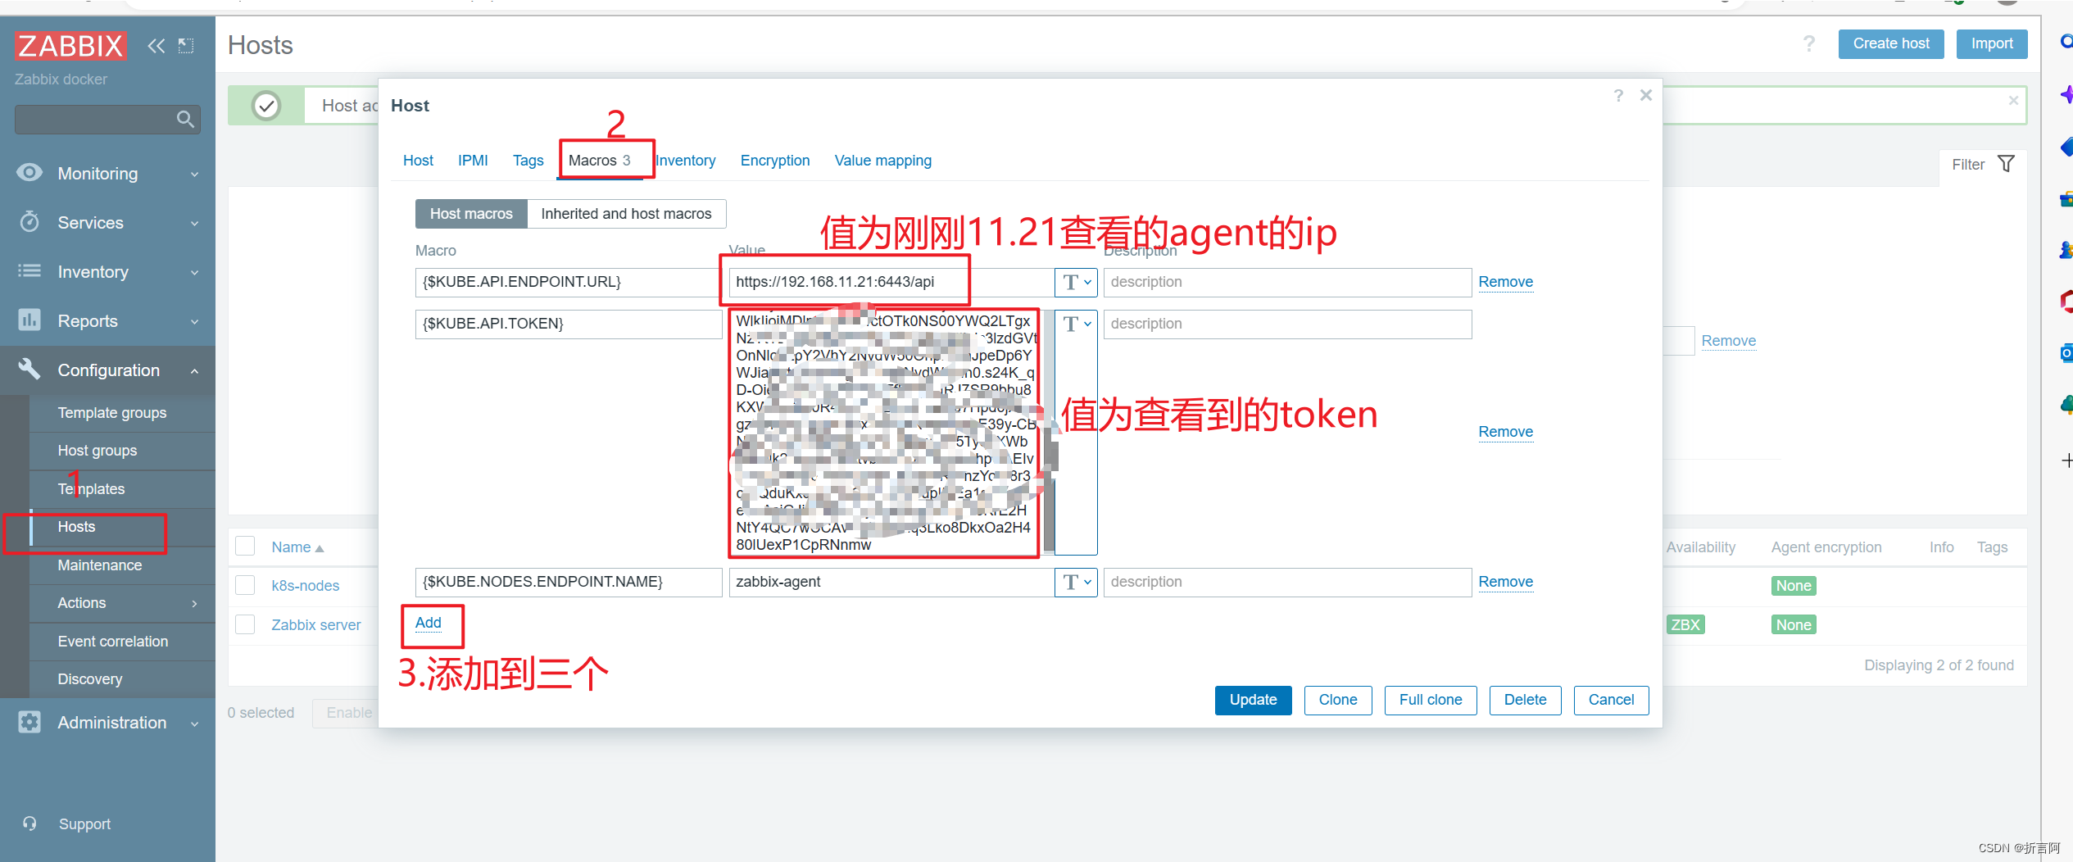Click ZBX availability badge for Zabbix server
This screenshot has width=2073, height=862.
pos(1685,624)
